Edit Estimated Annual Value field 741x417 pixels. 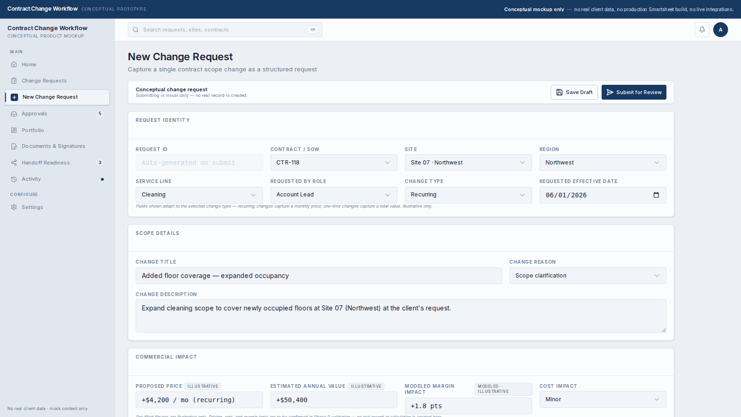pyautogui.click(x=334, y=400)
